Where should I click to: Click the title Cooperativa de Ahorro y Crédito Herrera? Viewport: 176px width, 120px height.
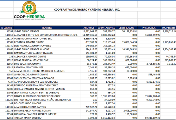(x=87, y=10)
